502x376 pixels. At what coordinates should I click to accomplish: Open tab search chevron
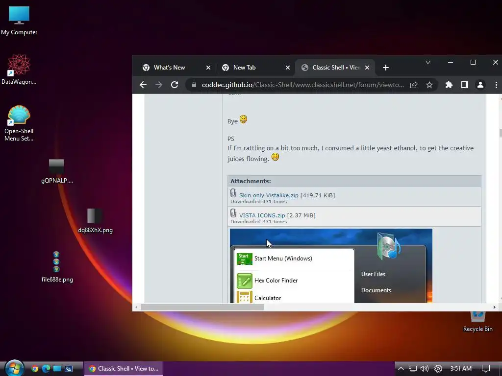tap(427, 62)
